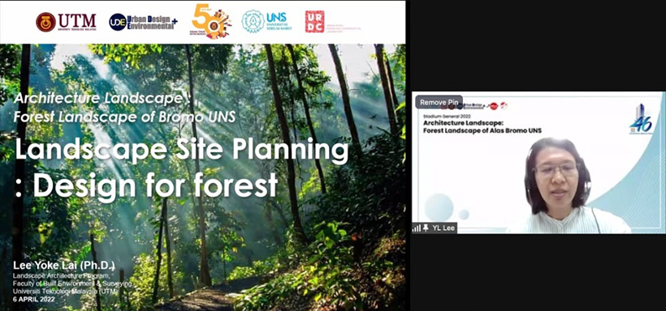This screenshot has width=666, height=311.
Task: Click the UTM logo on the slide
Action: point(66,22)
